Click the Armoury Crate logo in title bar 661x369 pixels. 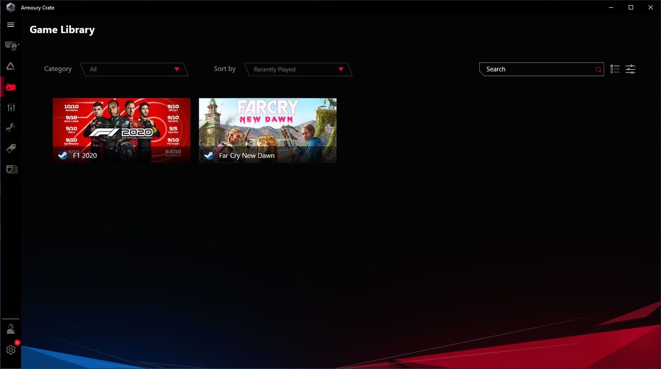click(x=10, y=7)
